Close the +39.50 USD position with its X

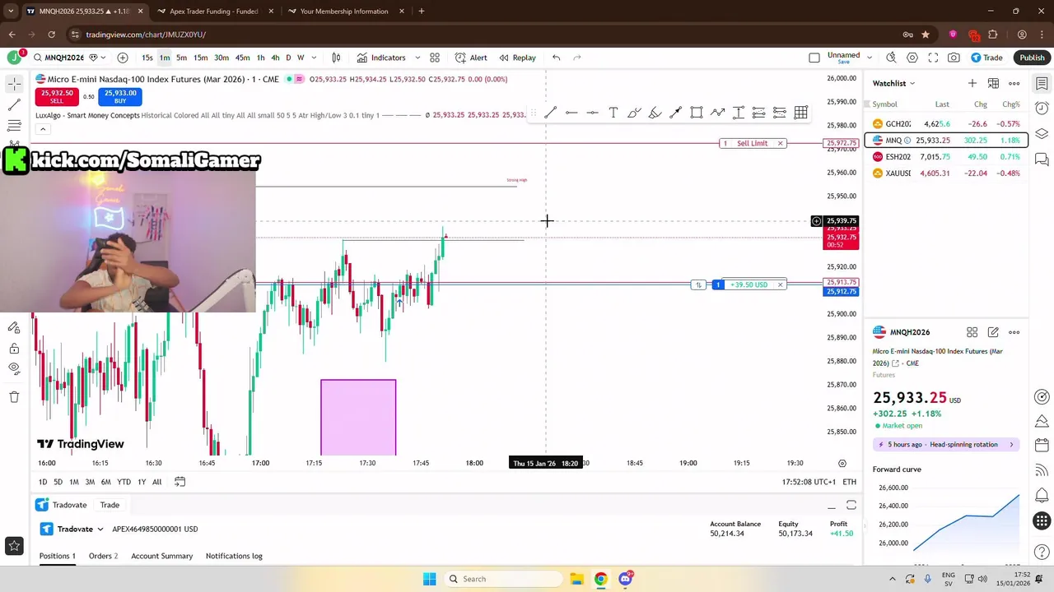pyautogui.click(x=780, y=284)
